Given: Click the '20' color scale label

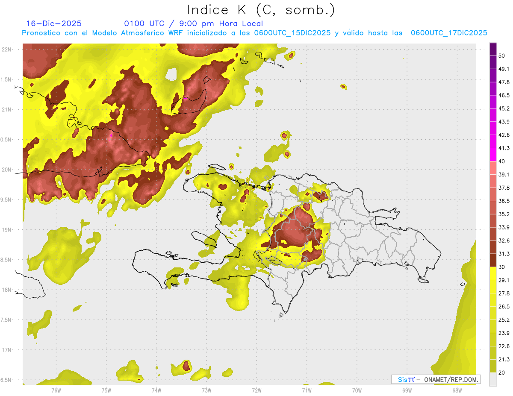Looking at the screenshot, I should pyautogui.click(x=502, y=373).
